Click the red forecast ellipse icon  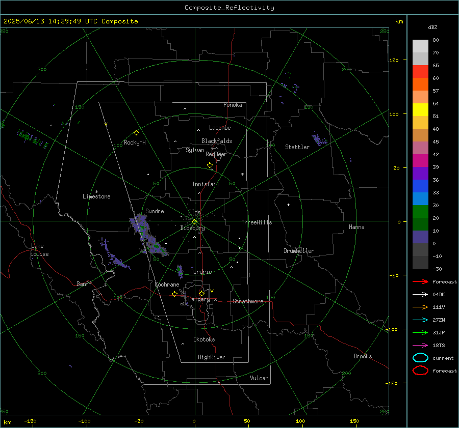click(420, 370)
